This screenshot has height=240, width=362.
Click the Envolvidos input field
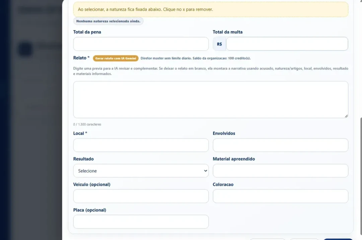280,145
